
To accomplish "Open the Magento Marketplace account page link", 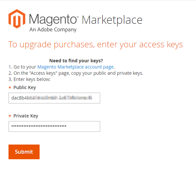I will [x=76, y=67].
